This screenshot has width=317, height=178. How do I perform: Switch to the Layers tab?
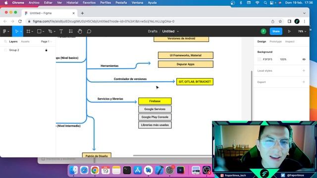point(13,42)
